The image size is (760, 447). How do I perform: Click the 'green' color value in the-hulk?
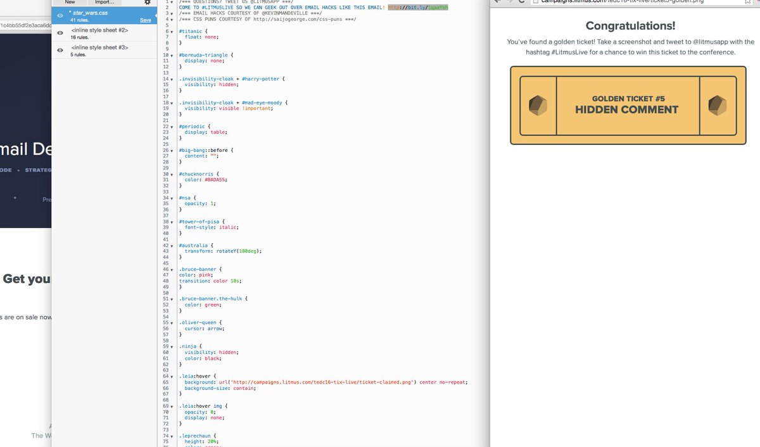212,305
